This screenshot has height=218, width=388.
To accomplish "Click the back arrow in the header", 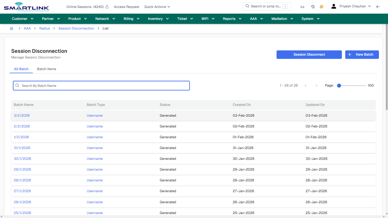I will click(x=378, y=6).
